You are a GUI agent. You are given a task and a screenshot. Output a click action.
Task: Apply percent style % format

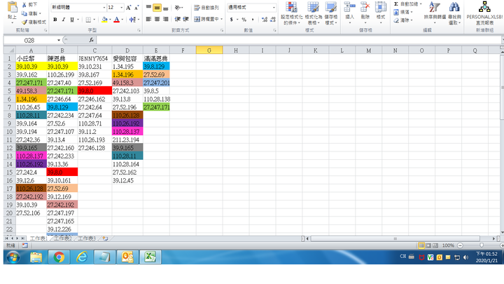[244, 20]
